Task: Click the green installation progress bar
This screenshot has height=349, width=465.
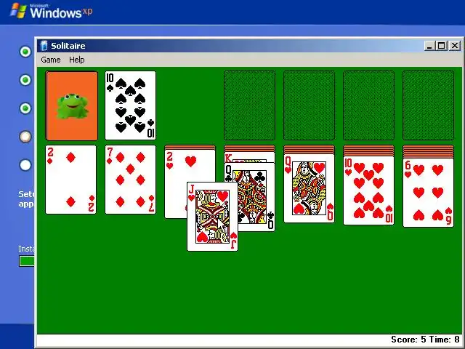Action: click(27, 261)
